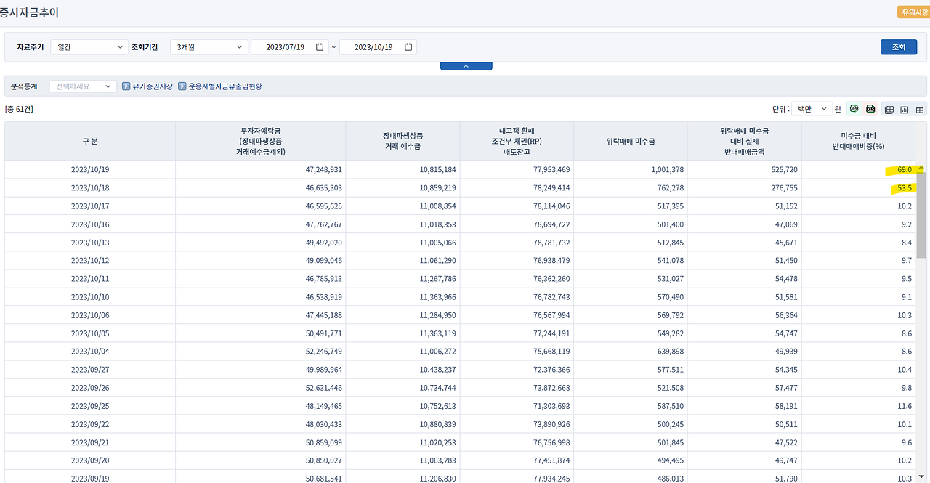930x483 pixels.
Task: Open the 단위 백만 unit dropdown
Action: 812,109
